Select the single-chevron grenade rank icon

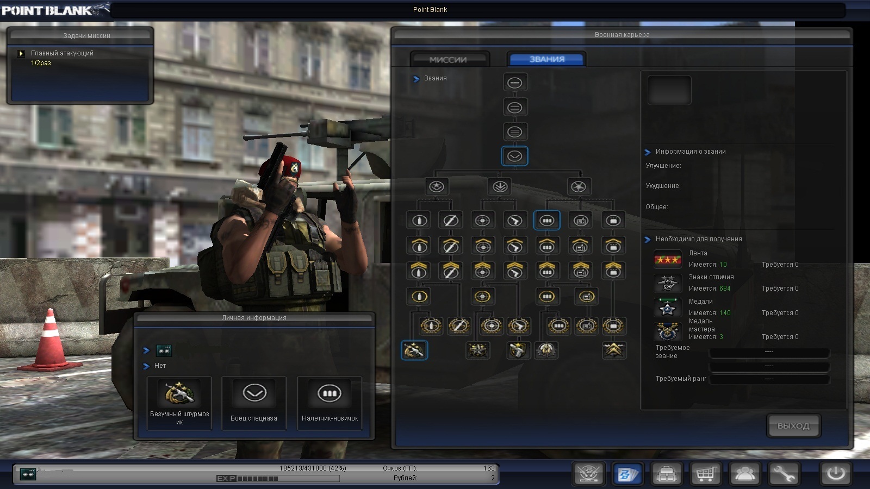tap(418, 246)
